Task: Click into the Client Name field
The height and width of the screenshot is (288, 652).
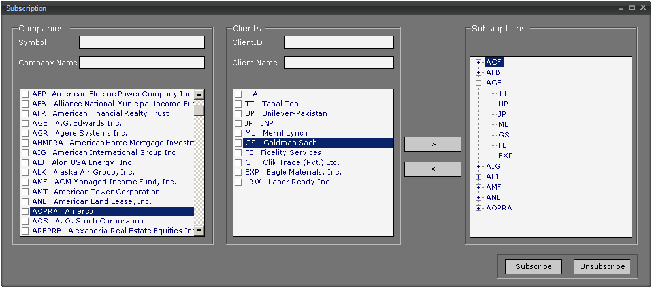Action: (338, 63)
